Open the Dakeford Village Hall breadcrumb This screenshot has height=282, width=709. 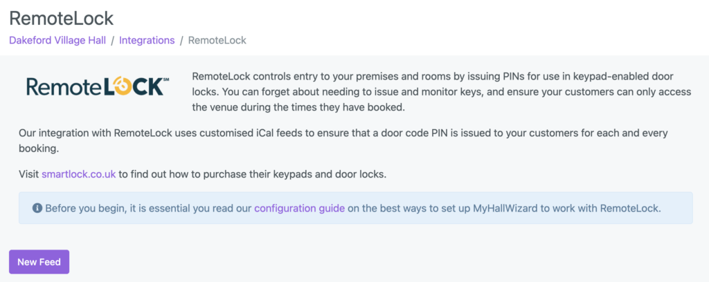click(57, 40)
